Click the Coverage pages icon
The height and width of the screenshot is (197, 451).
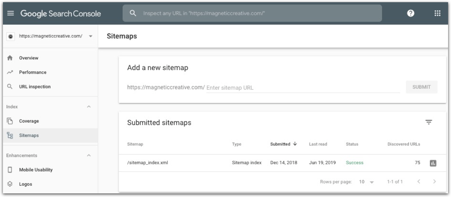click(10, 121)
